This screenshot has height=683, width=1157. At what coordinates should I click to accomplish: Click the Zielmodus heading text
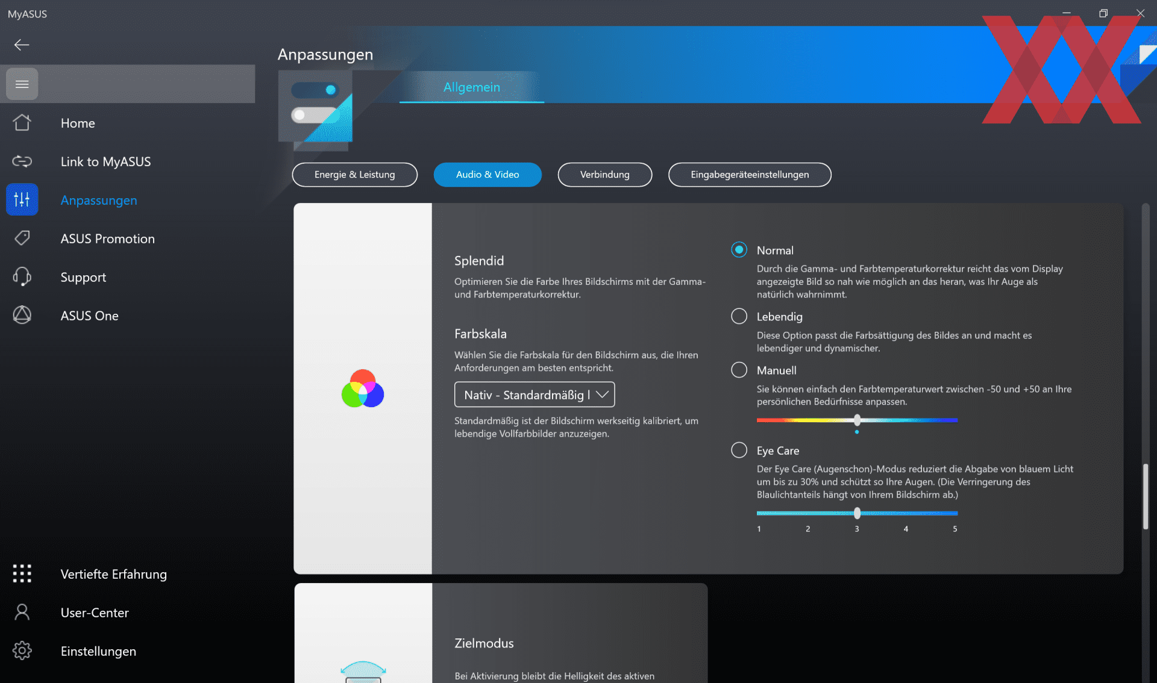[x=484, y=643]
